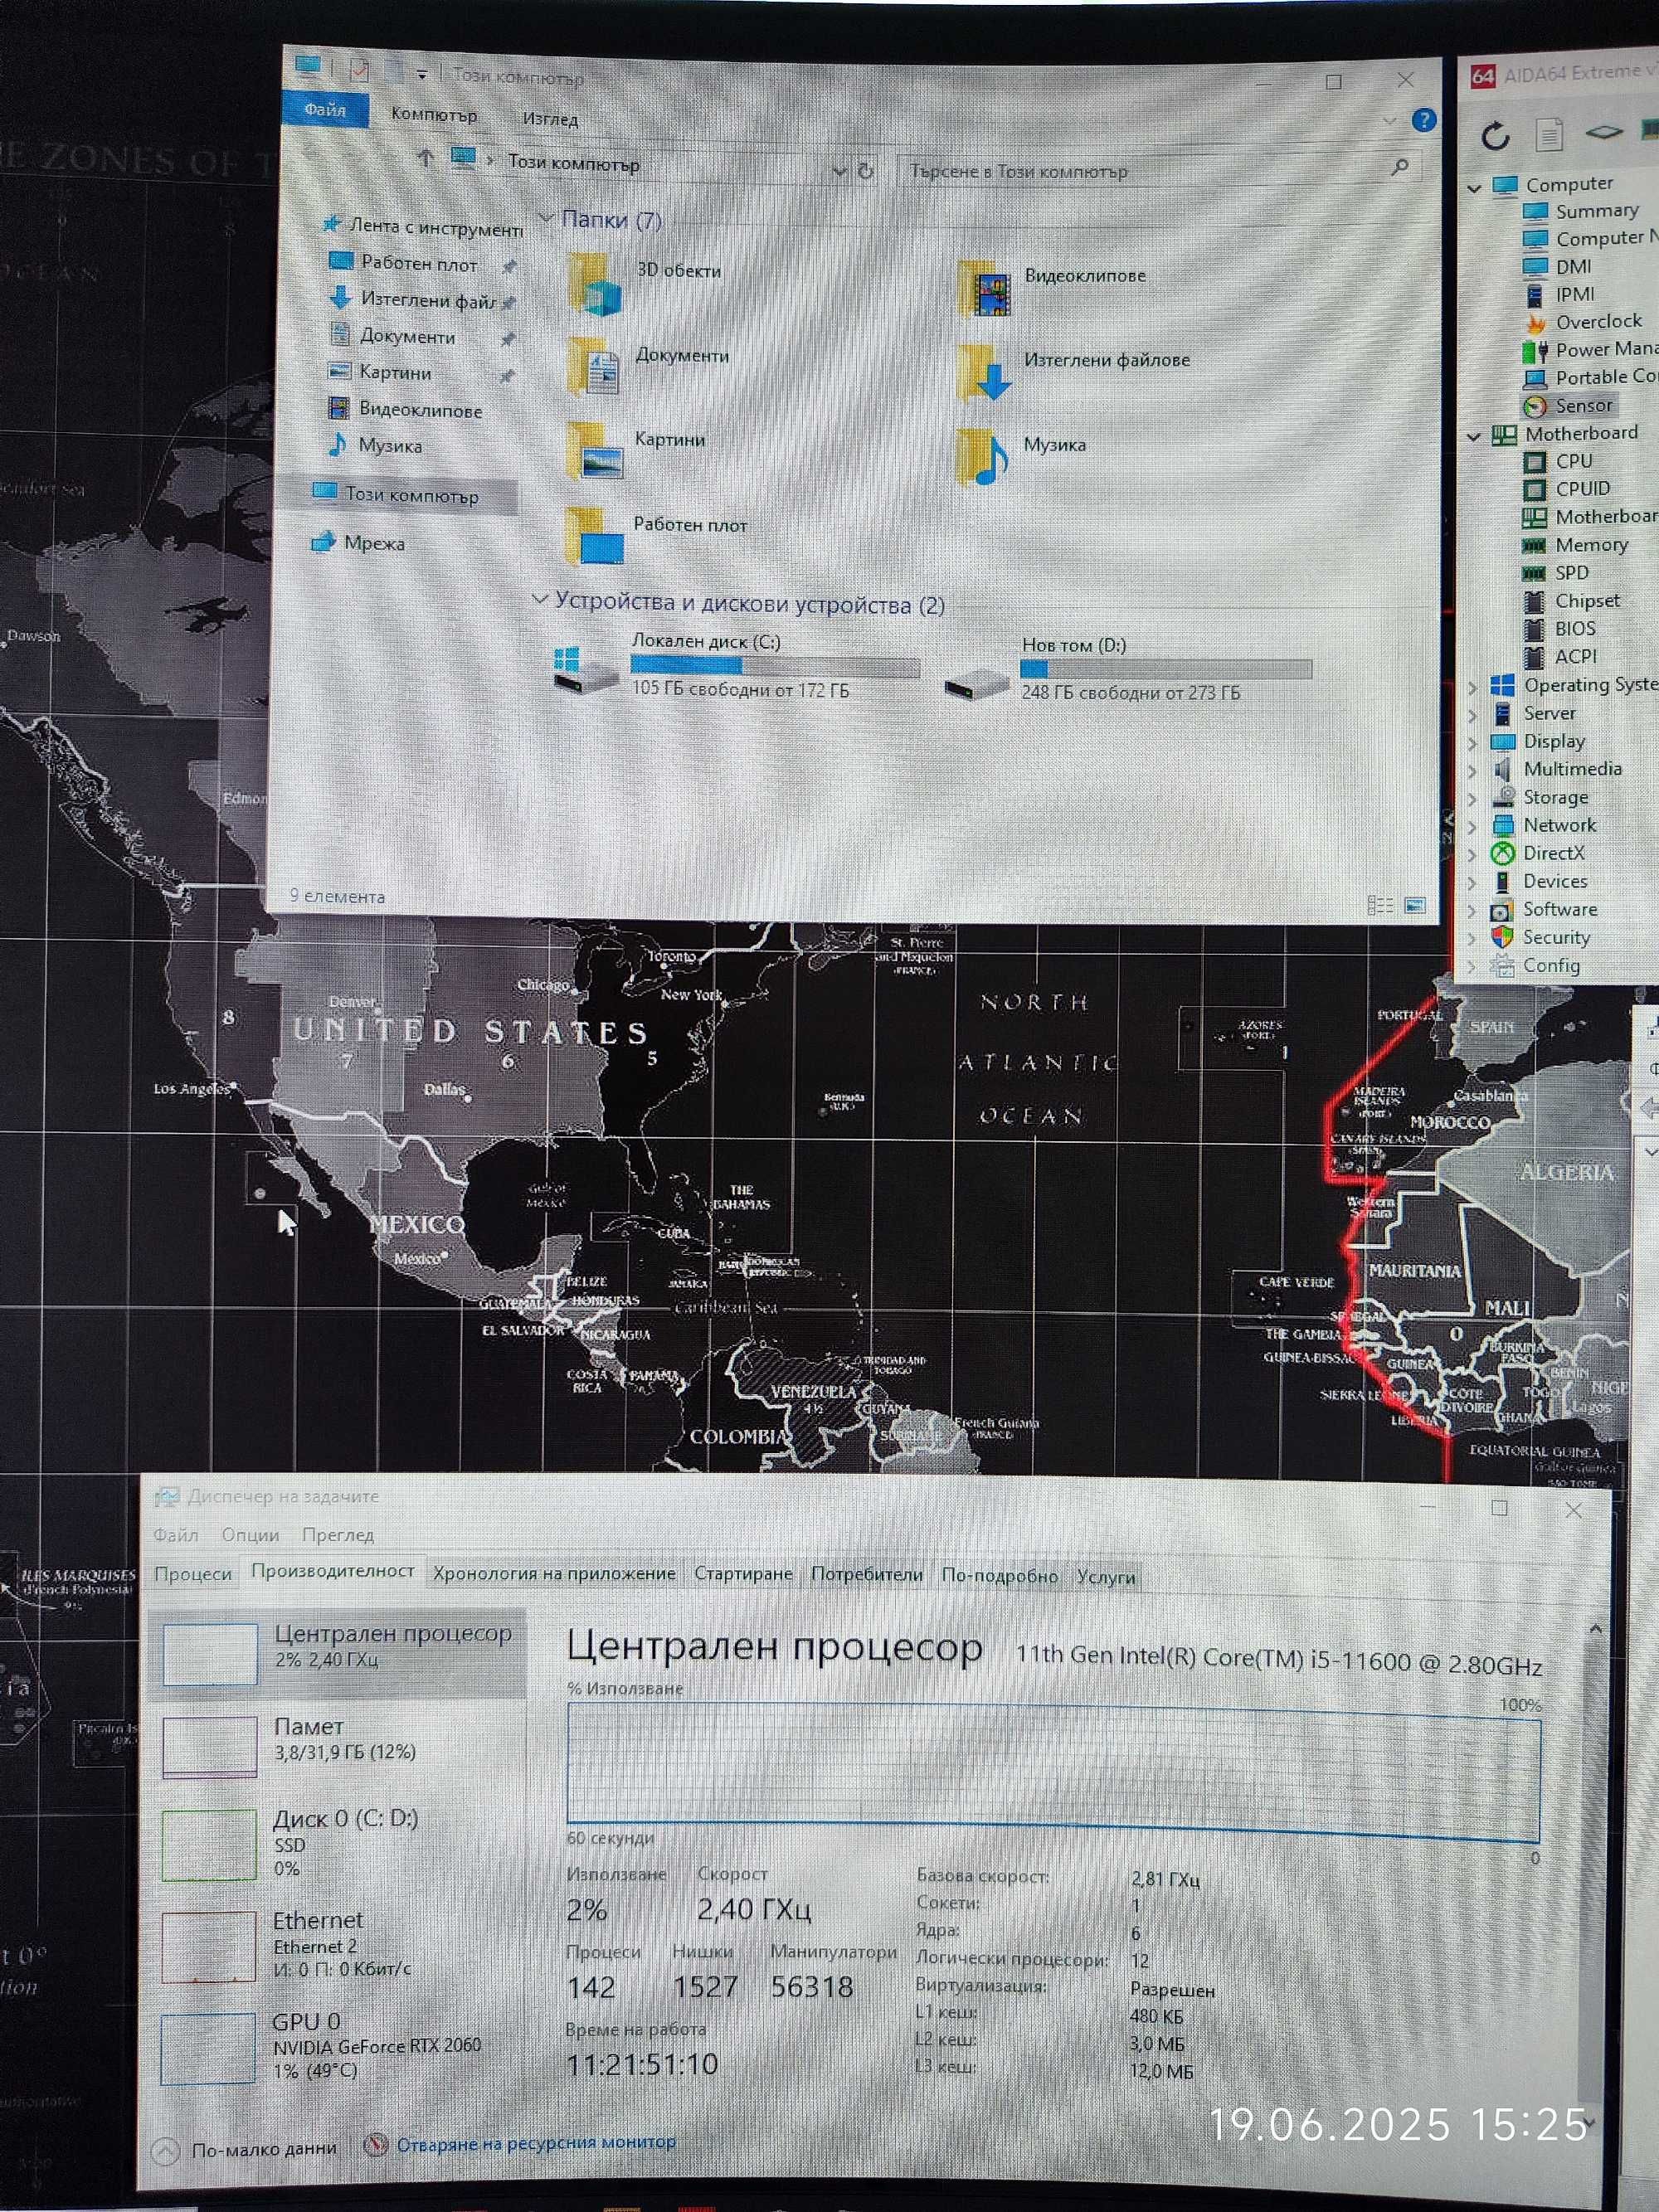Open the address bar history dropdown
This screenshot has width=1659, height=2212.
[839, 171]
